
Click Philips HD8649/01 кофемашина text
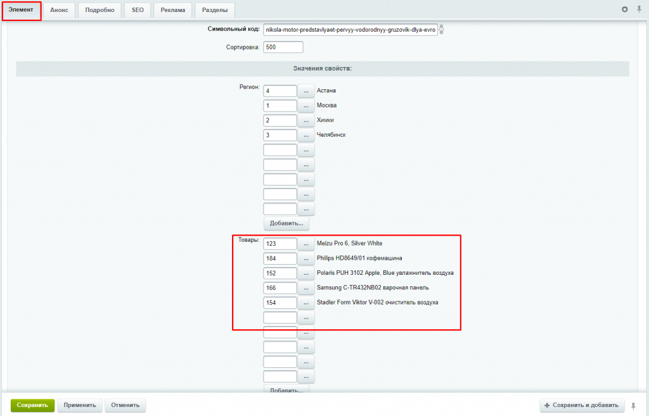click(359, 258)
